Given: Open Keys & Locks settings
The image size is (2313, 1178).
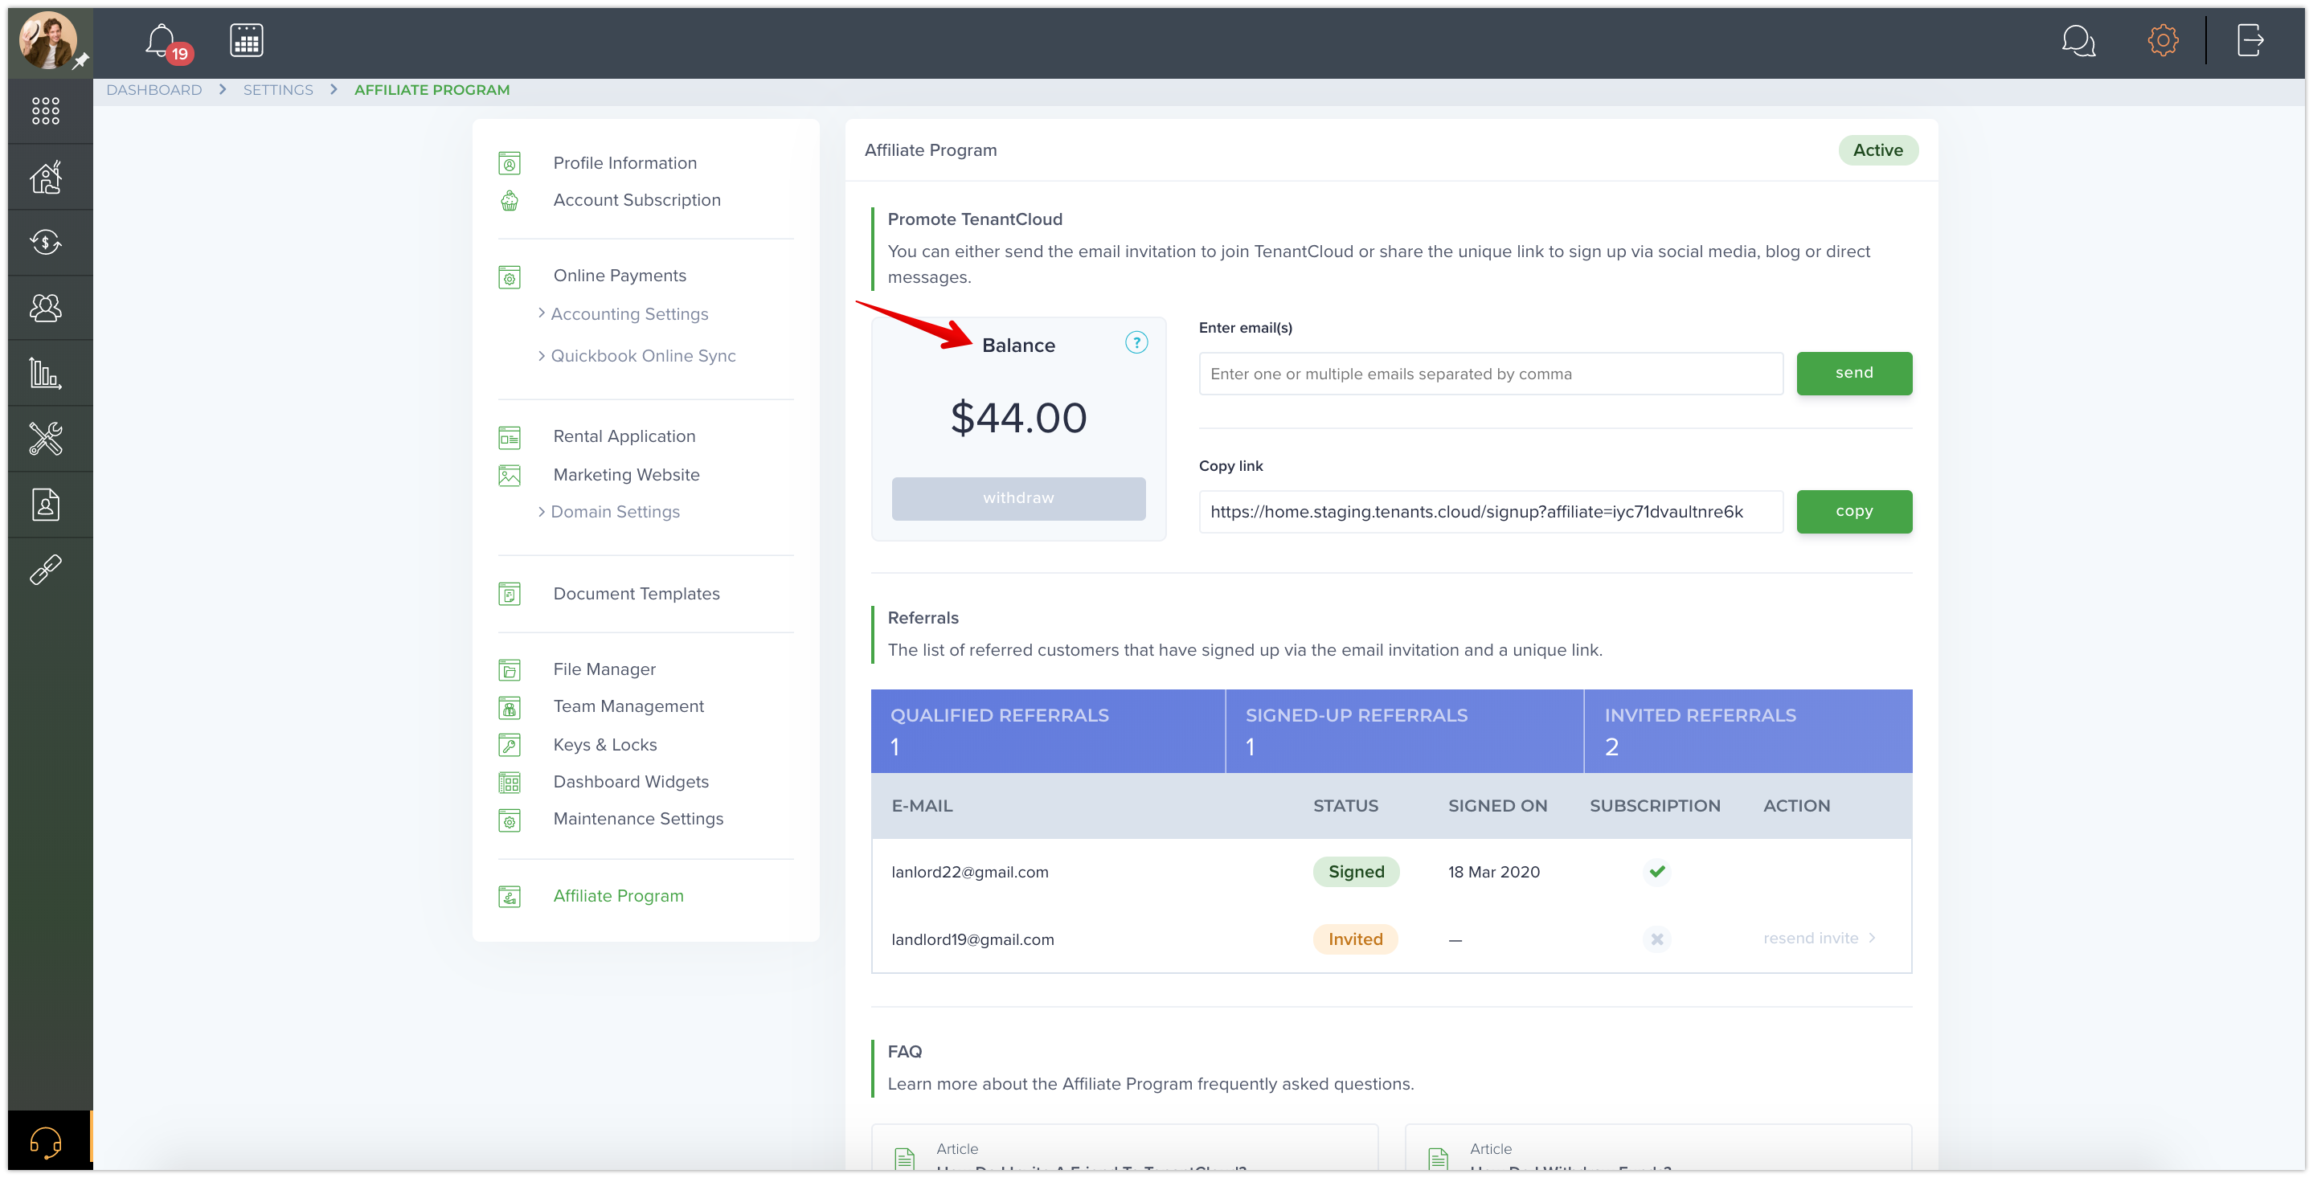Looking at the screenshot, I should pyautogui.click(x=605, y=744).
